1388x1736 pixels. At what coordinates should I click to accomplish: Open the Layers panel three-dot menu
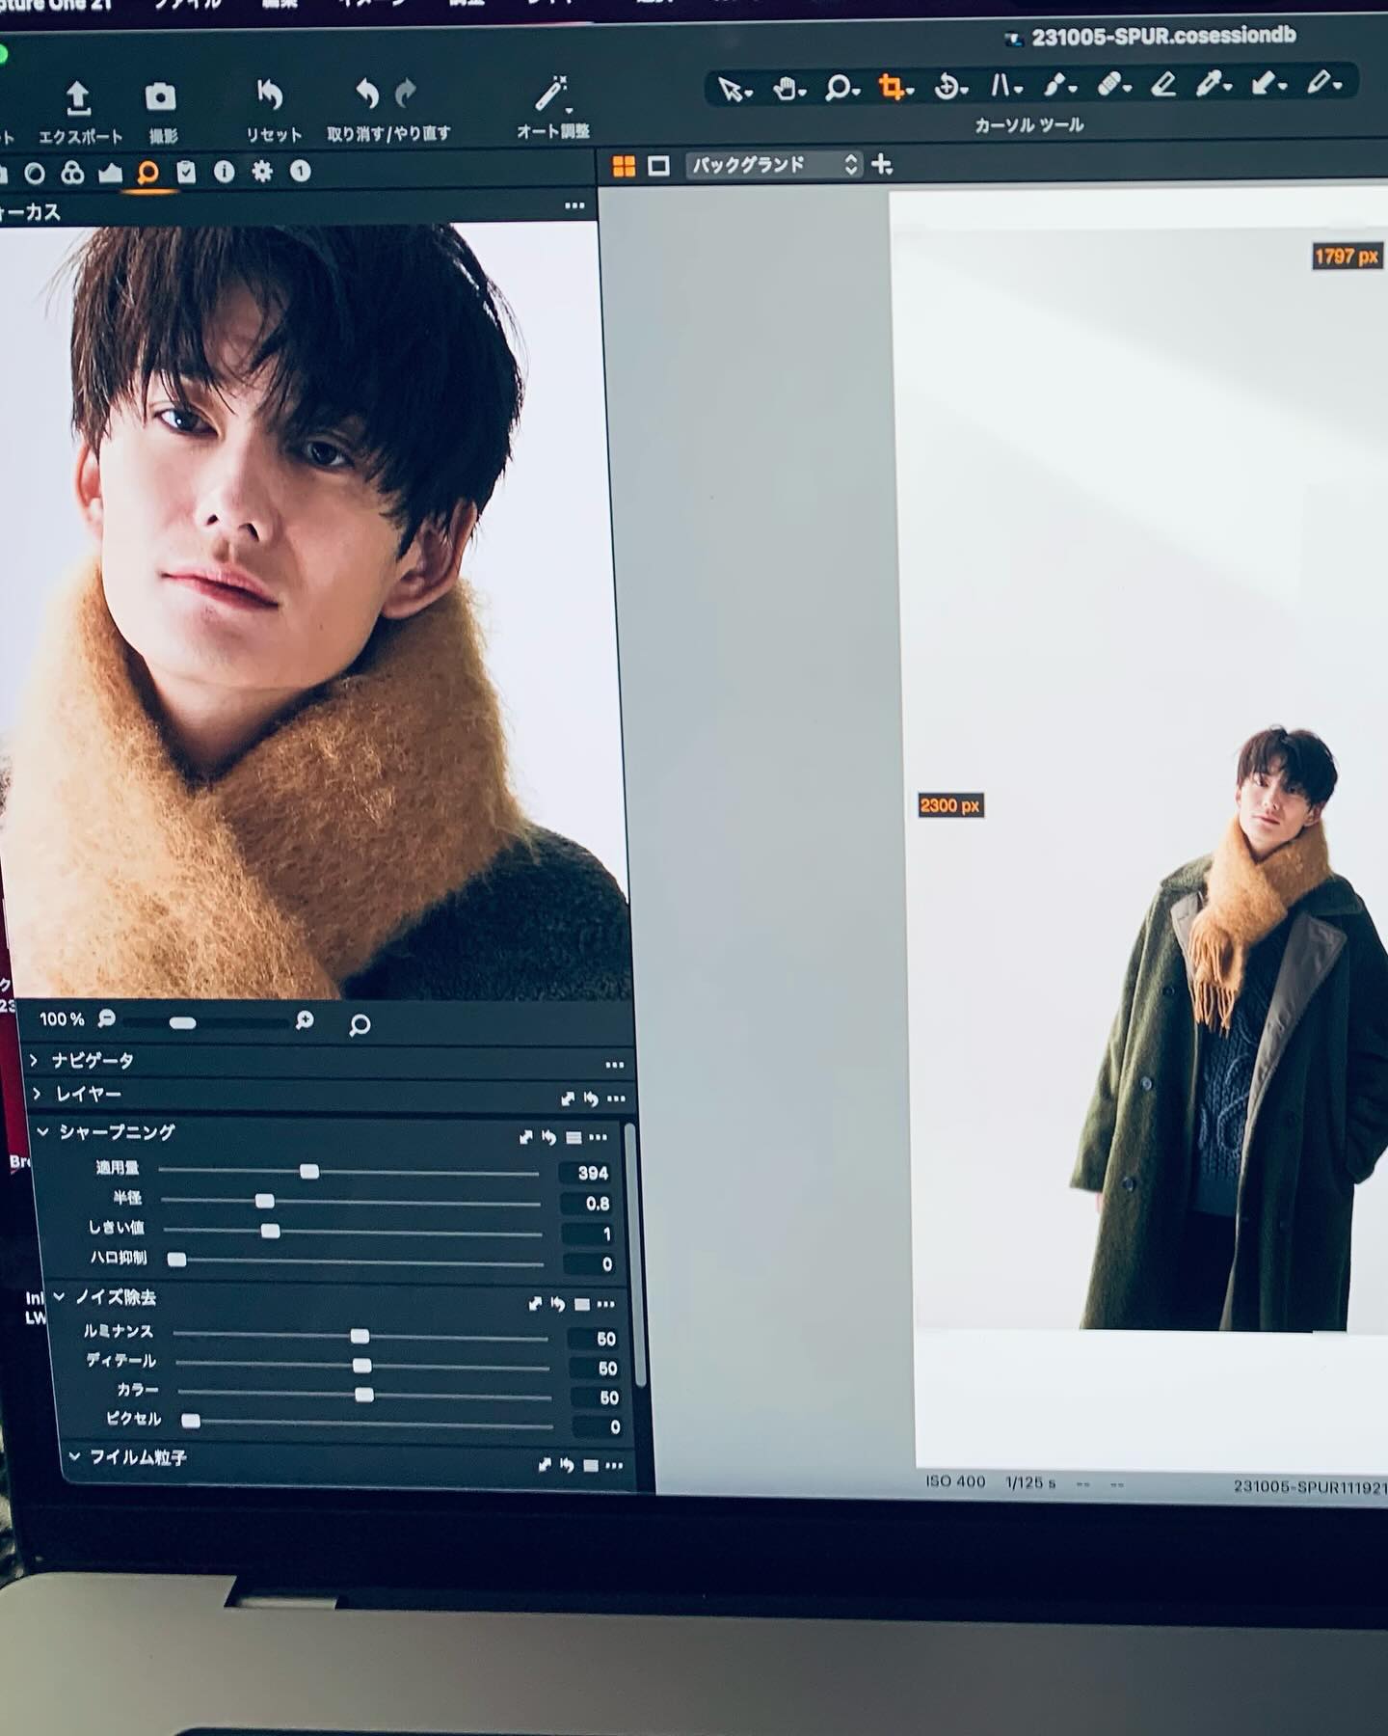coord(617,1099)
